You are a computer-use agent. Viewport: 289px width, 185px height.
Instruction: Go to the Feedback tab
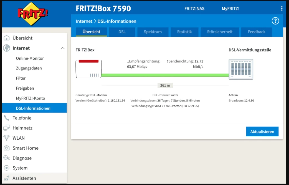[x=257, y=32]
